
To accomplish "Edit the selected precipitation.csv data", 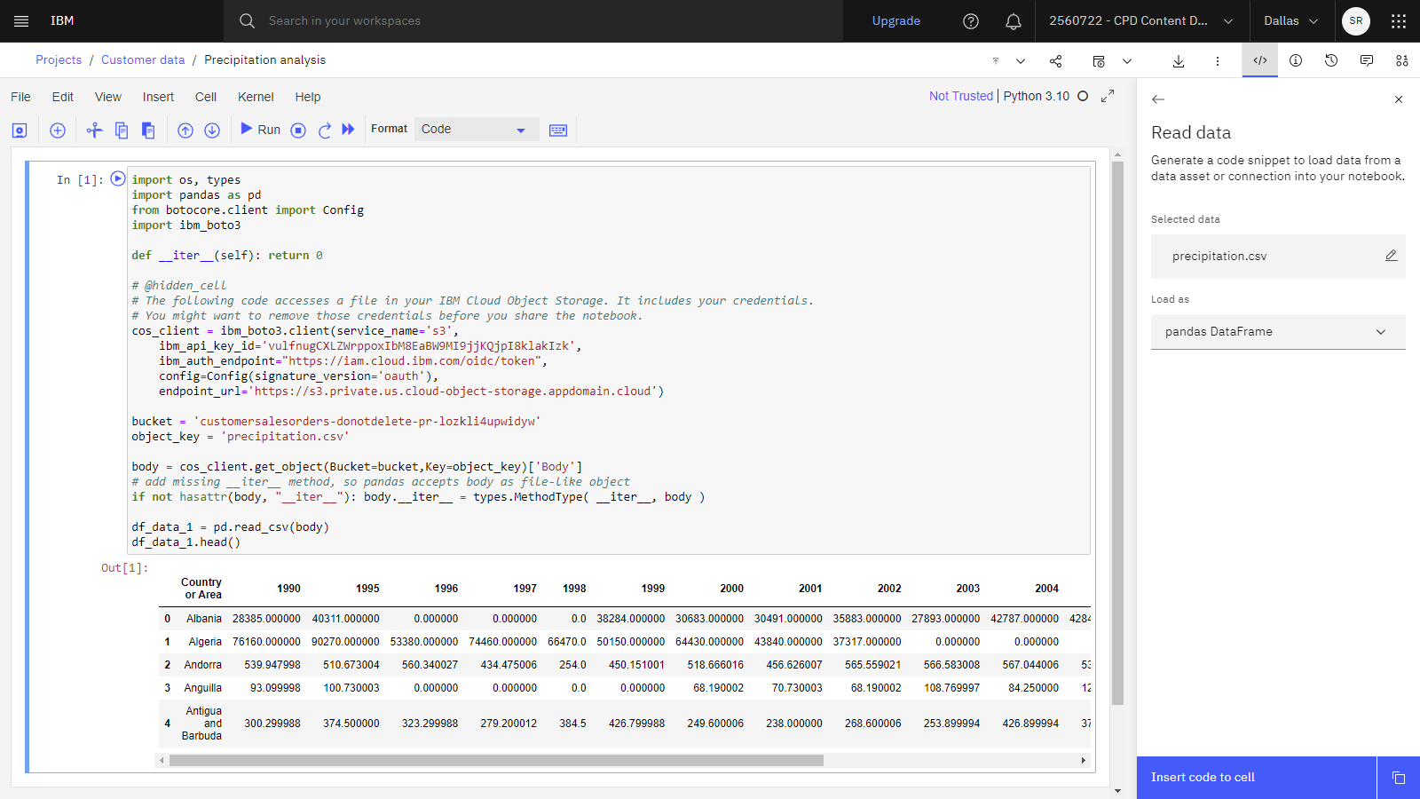I will pyautogui.click(x=1391, y=256).
